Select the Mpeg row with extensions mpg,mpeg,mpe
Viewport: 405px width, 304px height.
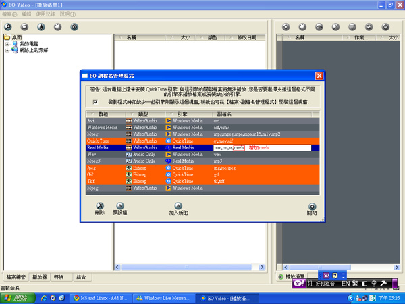coord(202,134)
